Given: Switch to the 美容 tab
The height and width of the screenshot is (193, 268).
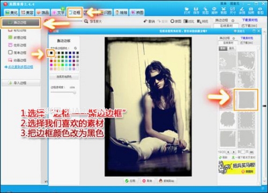Looking at the screenshot, I should (27, 12).
